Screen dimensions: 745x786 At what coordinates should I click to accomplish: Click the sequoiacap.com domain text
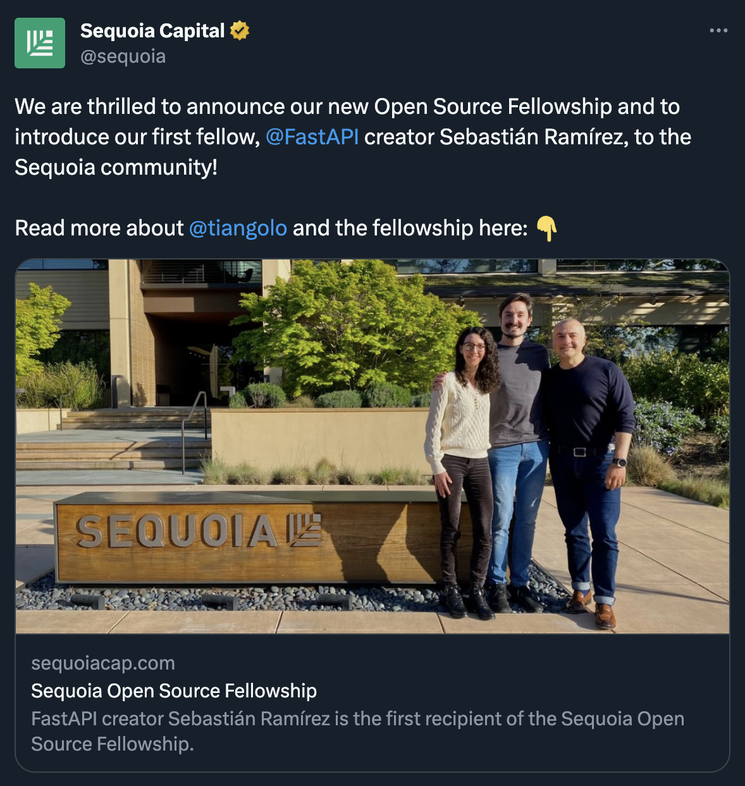coord(103,663)
